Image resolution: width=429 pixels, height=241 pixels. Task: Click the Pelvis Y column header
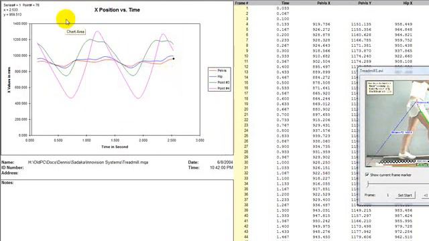[365, 3]
